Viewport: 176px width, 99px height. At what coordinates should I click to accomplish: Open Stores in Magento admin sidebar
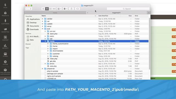(x=5, y=54)
